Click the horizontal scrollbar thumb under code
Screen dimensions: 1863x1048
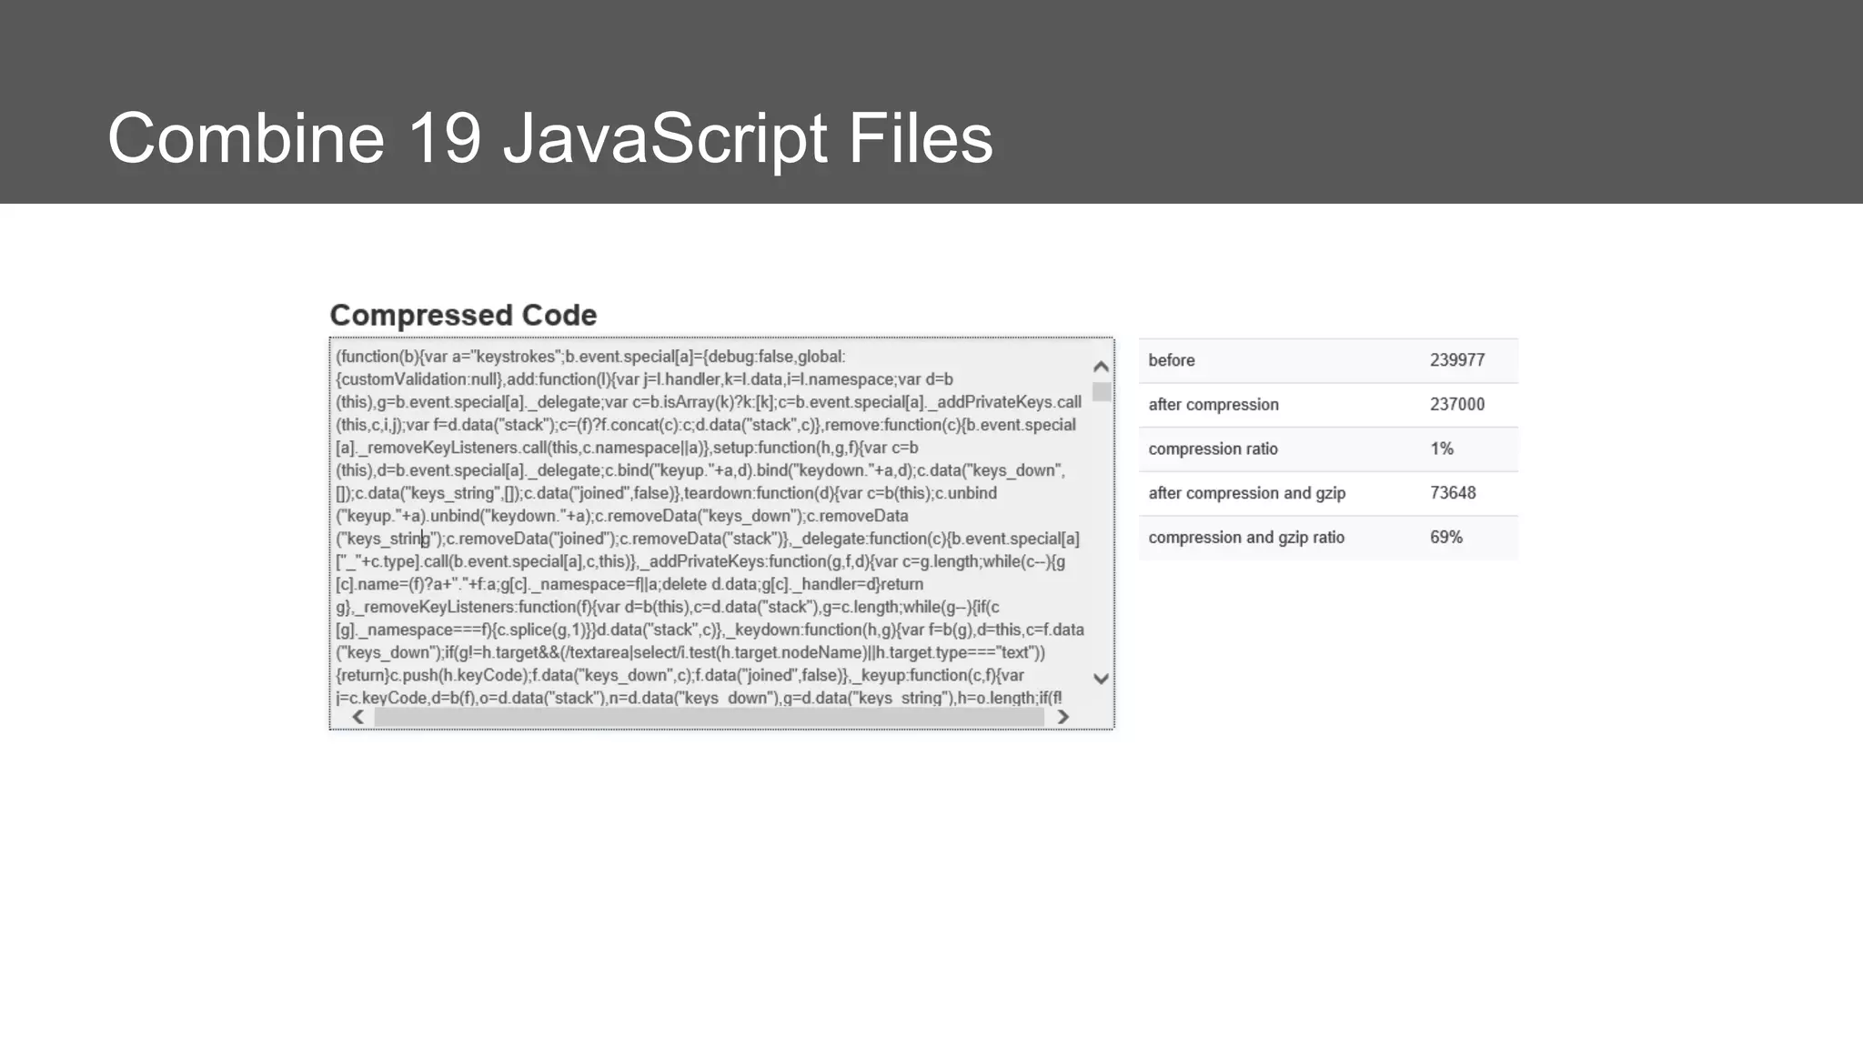coord(709,717)
